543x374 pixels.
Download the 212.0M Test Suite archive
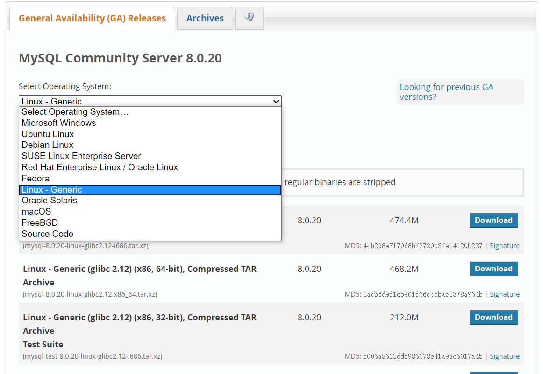[493, 318]
